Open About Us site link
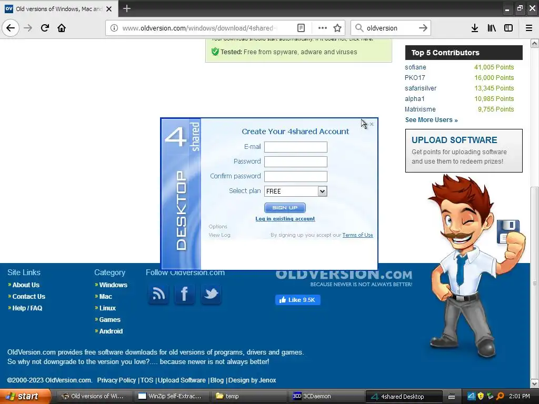The height and width of the screenshot is (404, 539). pyautogui.click(x=26, y=285)
